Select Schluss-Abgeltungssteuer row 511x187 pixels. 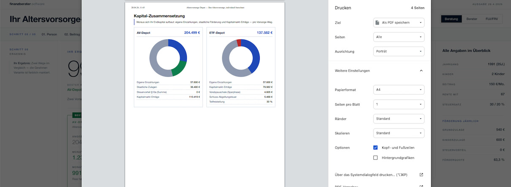pos(241,97)
